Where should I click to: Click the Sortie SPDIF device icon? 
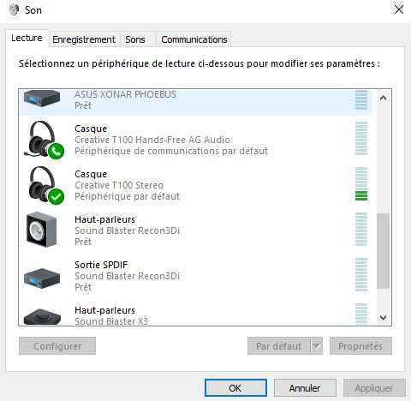tap(42, 278)
